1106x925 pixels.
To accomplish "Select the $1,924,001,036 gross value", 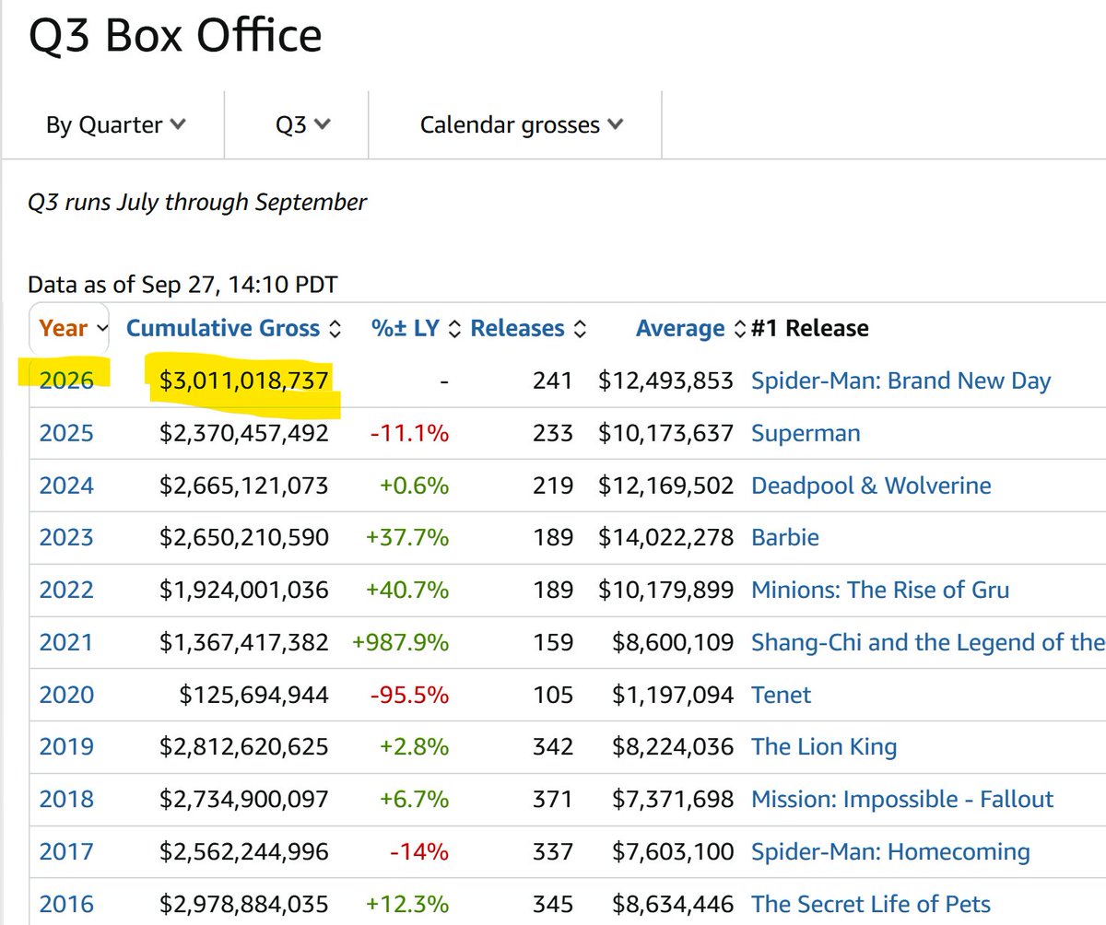I will tap(244, 590).
